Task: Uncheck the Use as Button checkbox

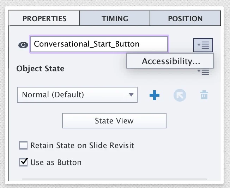Action: (23, 162)
